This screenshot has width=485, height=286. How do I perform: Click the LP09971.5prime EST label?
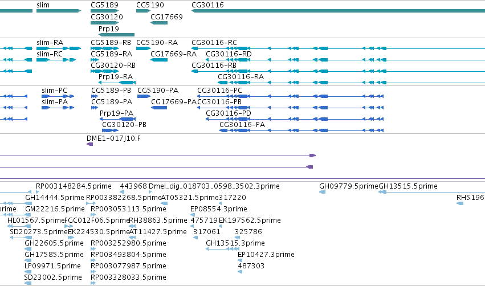pos(52,267)
